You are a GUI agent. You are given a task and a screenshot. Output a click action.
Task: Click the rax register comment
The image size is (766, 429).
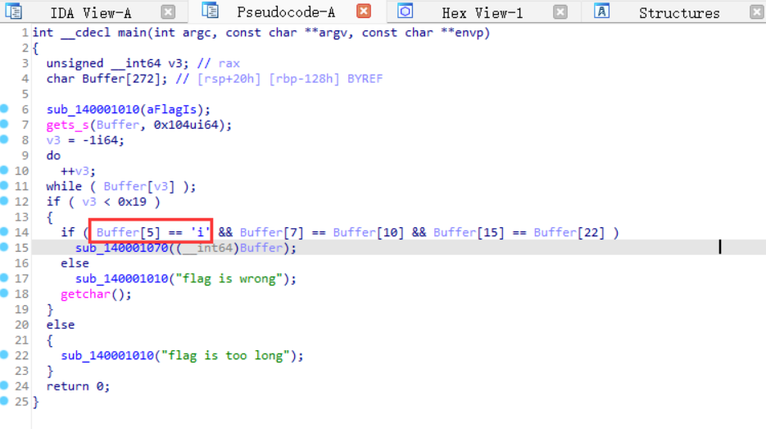[229, 63]
